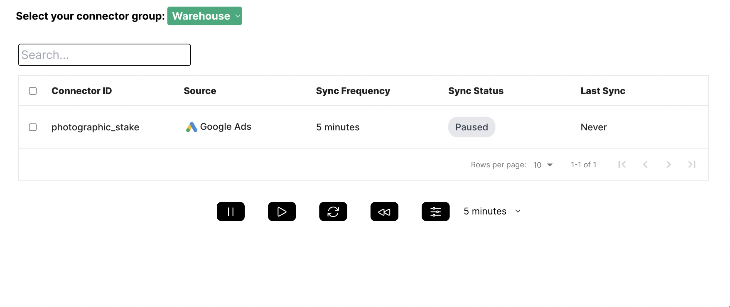Sort by Connector ID column header
730x307 pixels.
pos(82,91)
